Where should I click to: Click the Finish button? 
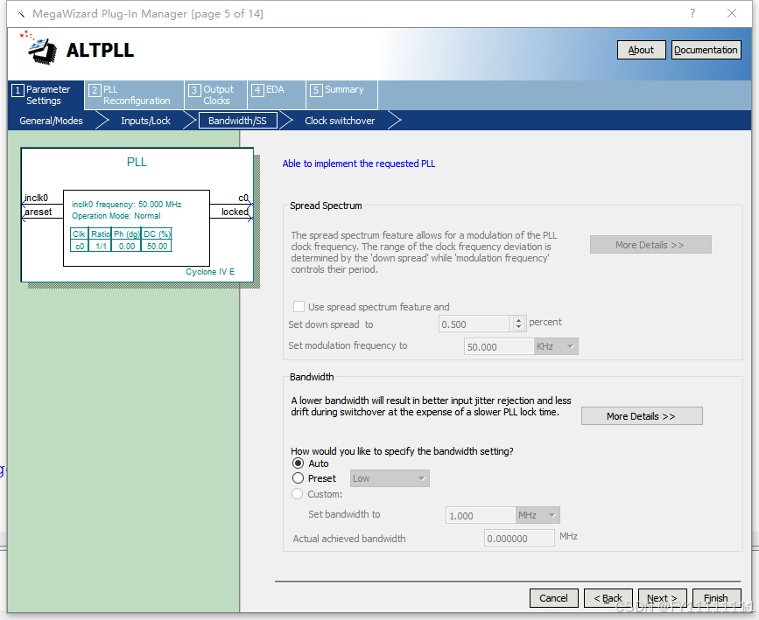coord(716,598)
